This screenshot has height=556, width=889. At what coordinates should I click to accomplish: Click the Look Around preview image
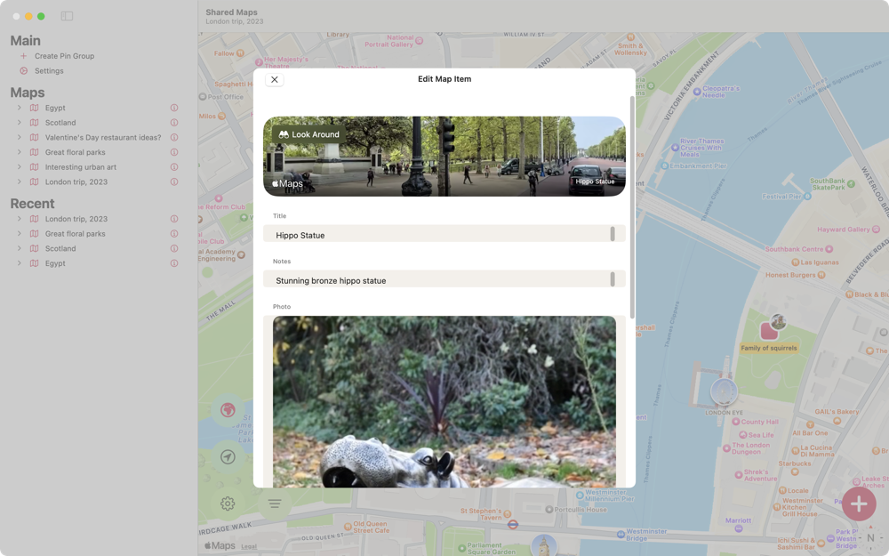click(x=444, y=157)
